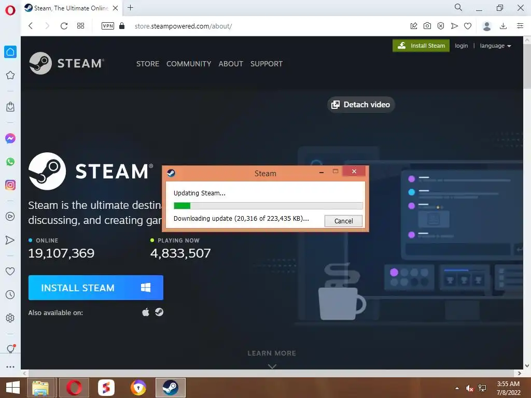Open sidebar three-dots more options
This screenshot has width=531, height=398.
pos(10,367)
